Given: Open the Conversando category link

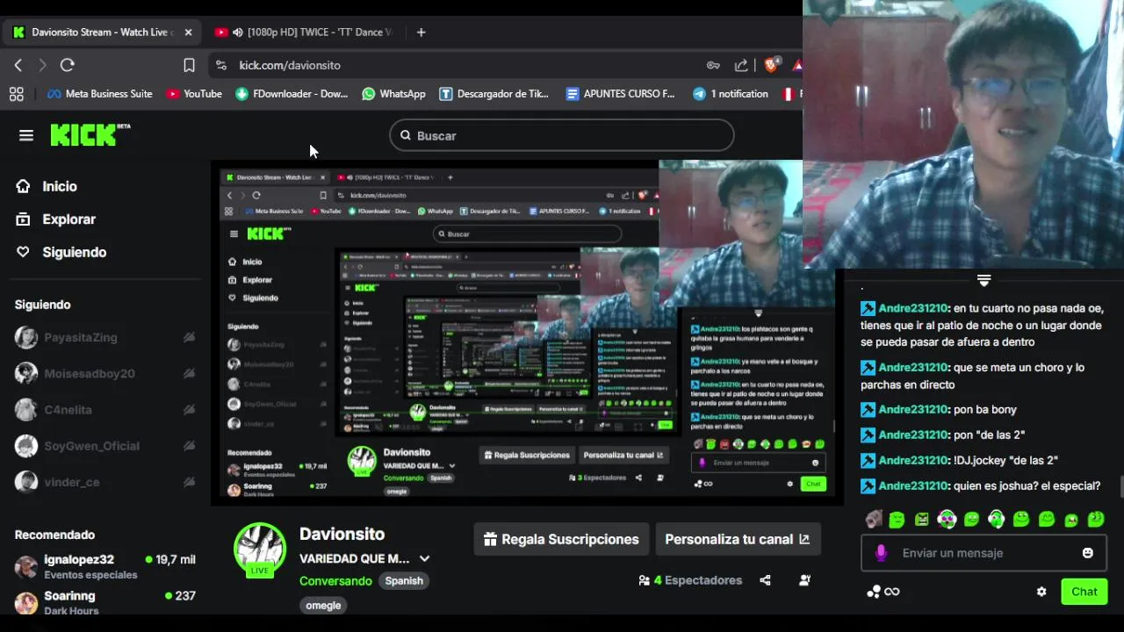Looking at the screenshot, I should point(335,580).
